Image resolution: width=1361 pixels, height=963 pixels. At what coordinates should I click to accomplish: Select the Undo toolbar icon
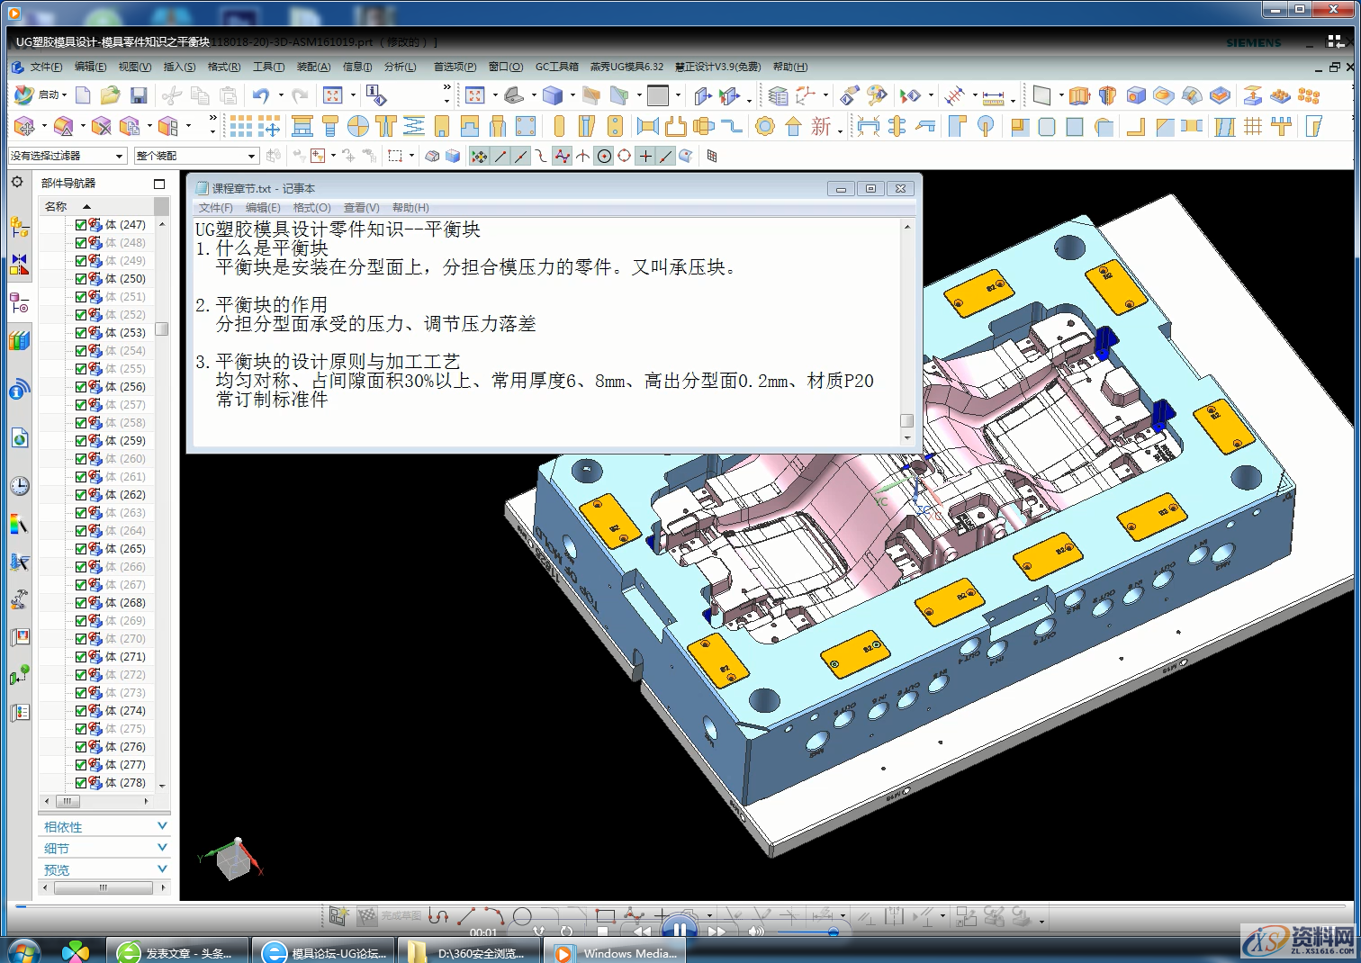click(x=261, y=94)
